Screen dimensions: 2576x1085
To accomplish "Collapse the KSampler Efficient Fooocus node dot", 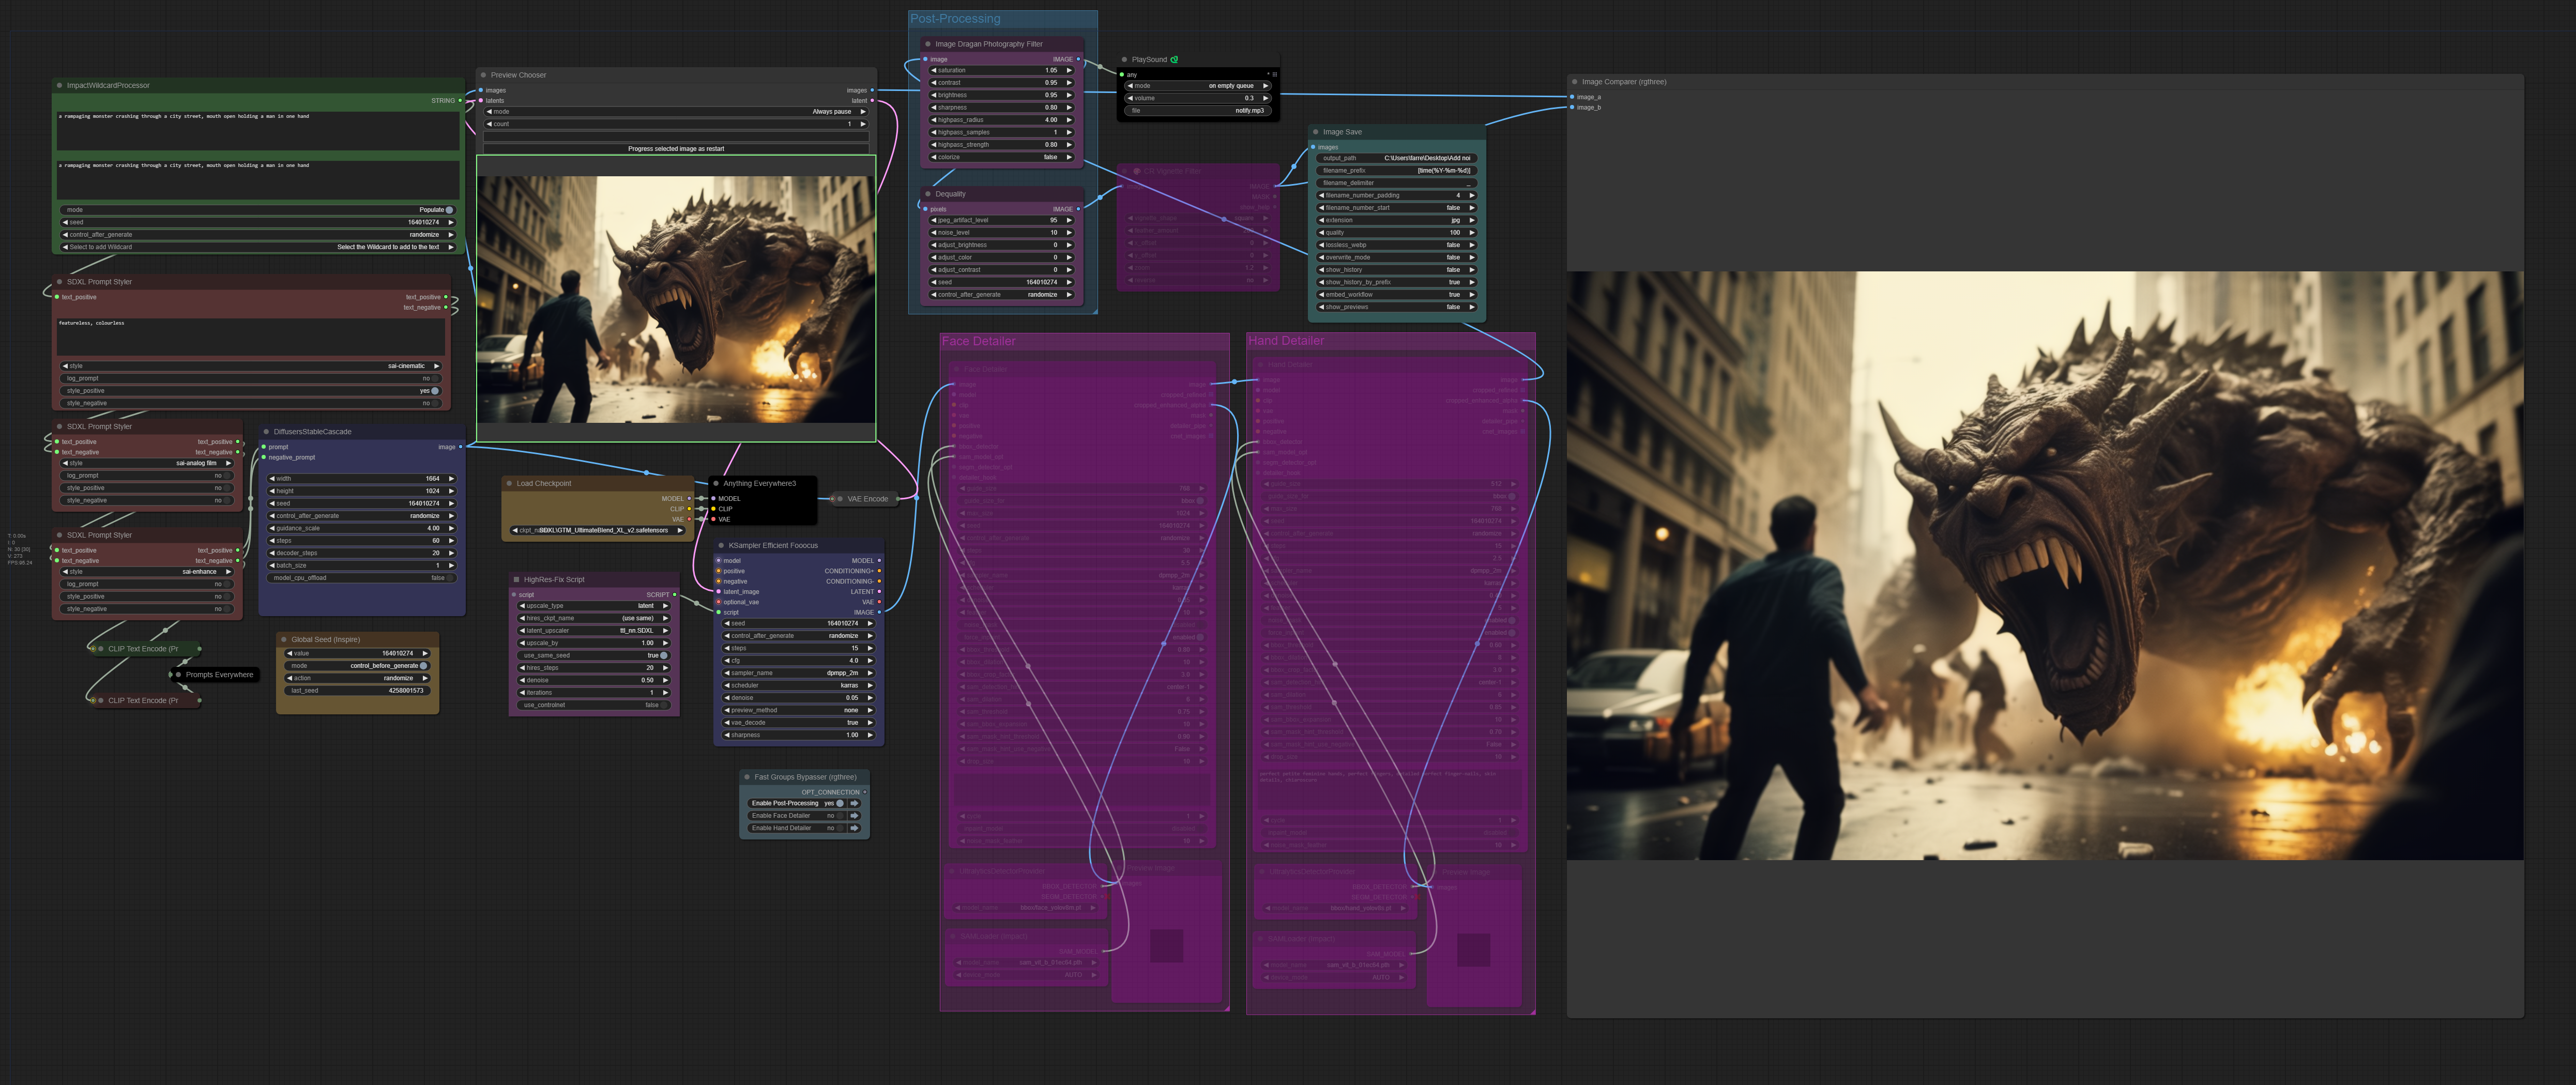I will [721, 546].
